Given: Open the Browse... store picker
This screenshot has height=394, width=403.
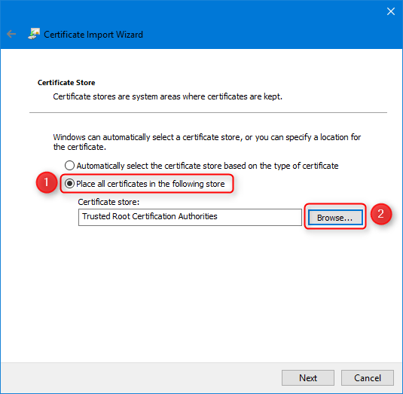Looking at the screenshot, I should pos(335,218).
